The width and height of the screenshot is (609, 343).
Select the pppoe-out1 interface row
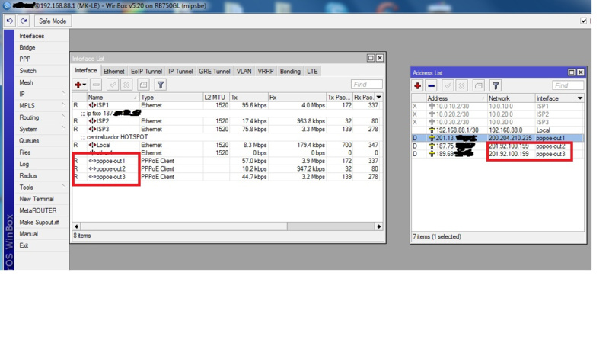point(227,161)
